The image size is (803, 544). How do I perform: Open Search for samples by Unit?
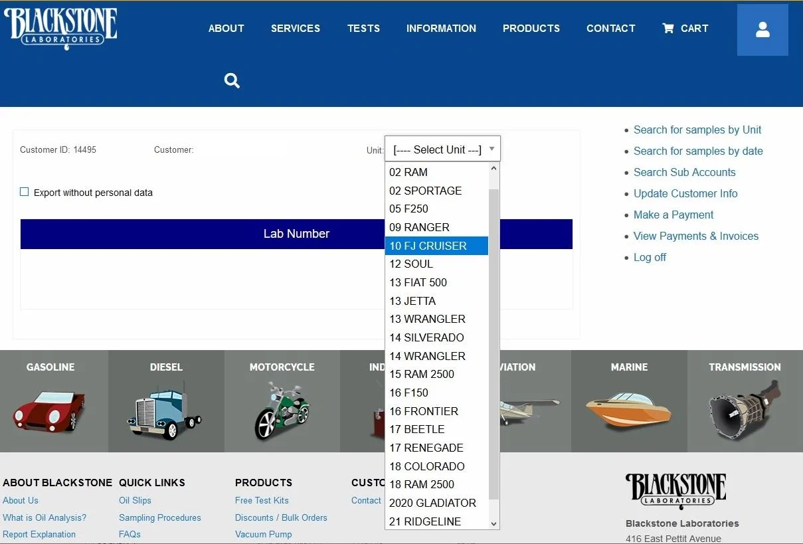(x=697, y=130)
